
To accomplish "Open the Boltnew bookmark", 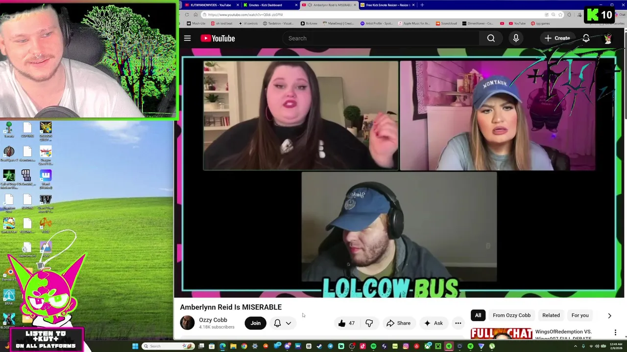I will (309, 23).
